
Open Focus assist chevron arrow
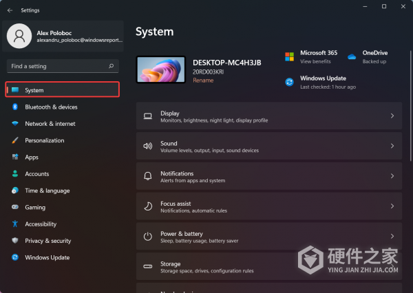coord(392,206)
